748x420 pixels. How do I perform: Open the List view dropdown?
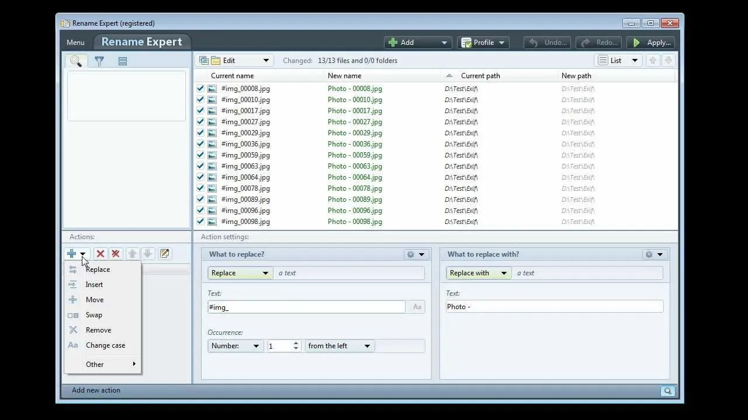click(618, 61)
